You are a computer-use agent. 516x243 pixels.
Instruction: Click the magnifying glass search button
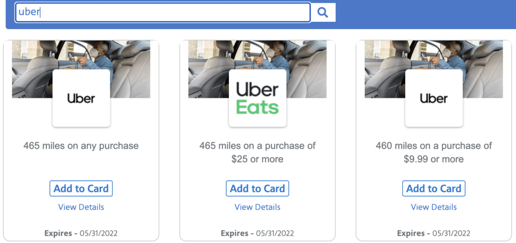323,12
